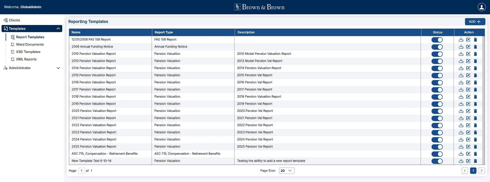The width and height of the screenshot is (490, 182).
Task: Open the user profile avatar icon
Action: coord(482,7)
